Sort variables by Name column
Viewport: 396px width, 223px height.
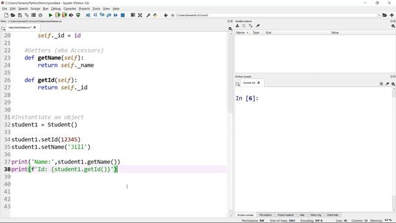click(x=242, y=33)
